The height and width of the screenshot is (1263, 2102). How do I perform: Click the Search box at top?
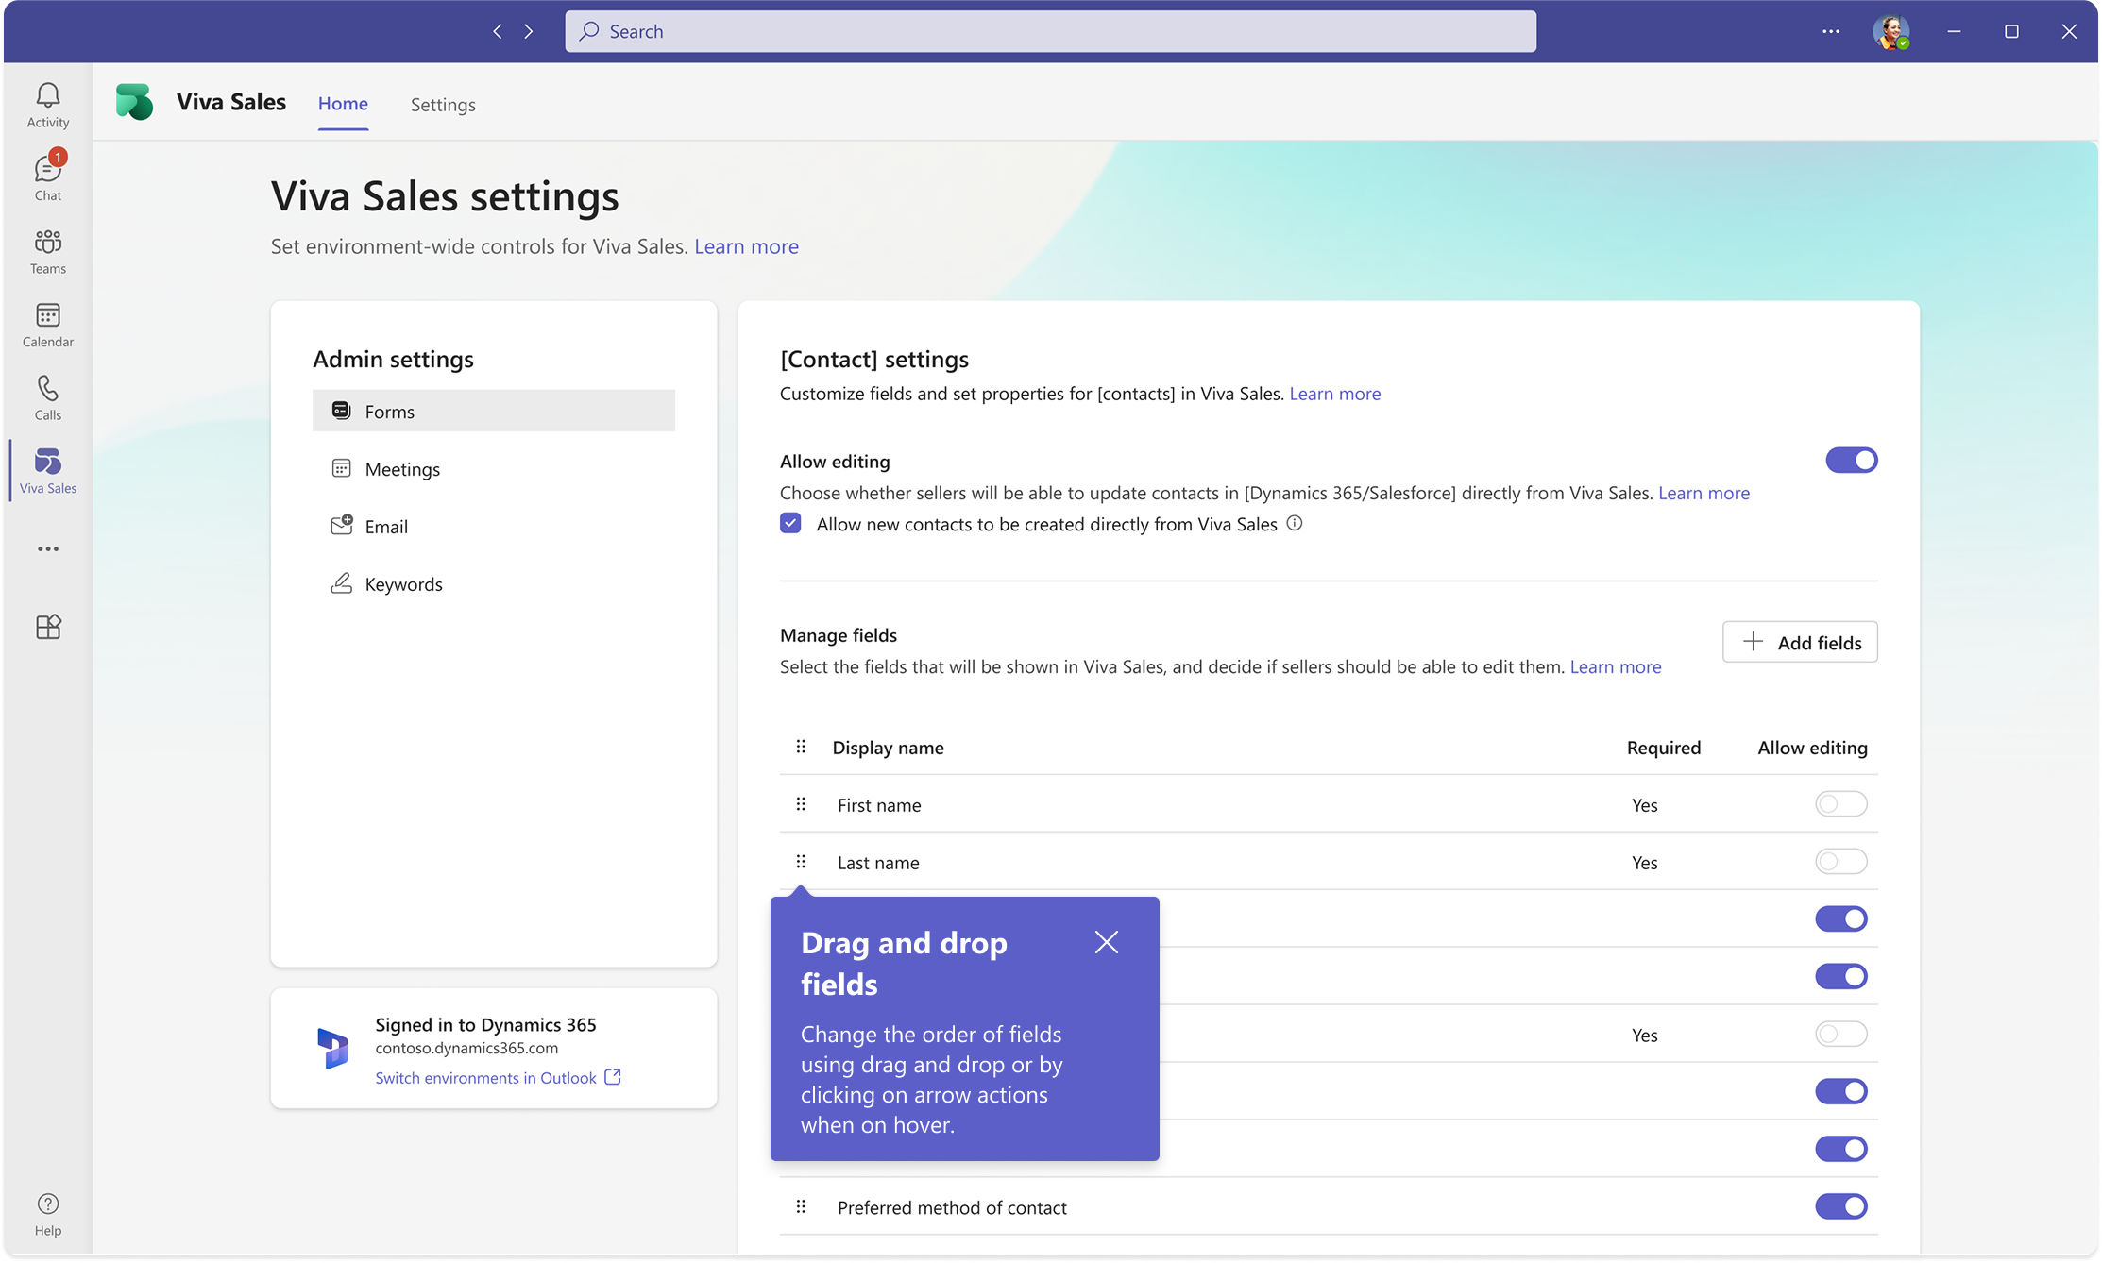click(1050, 31)
